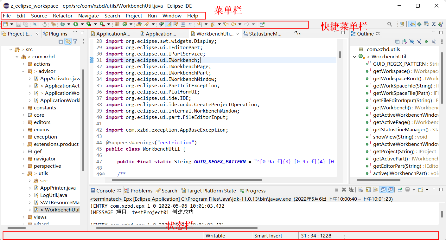This screenshot has width=446, height=240.
Task: Toggle Hide Fields in Outline view
Action: [x=412, y=42]
